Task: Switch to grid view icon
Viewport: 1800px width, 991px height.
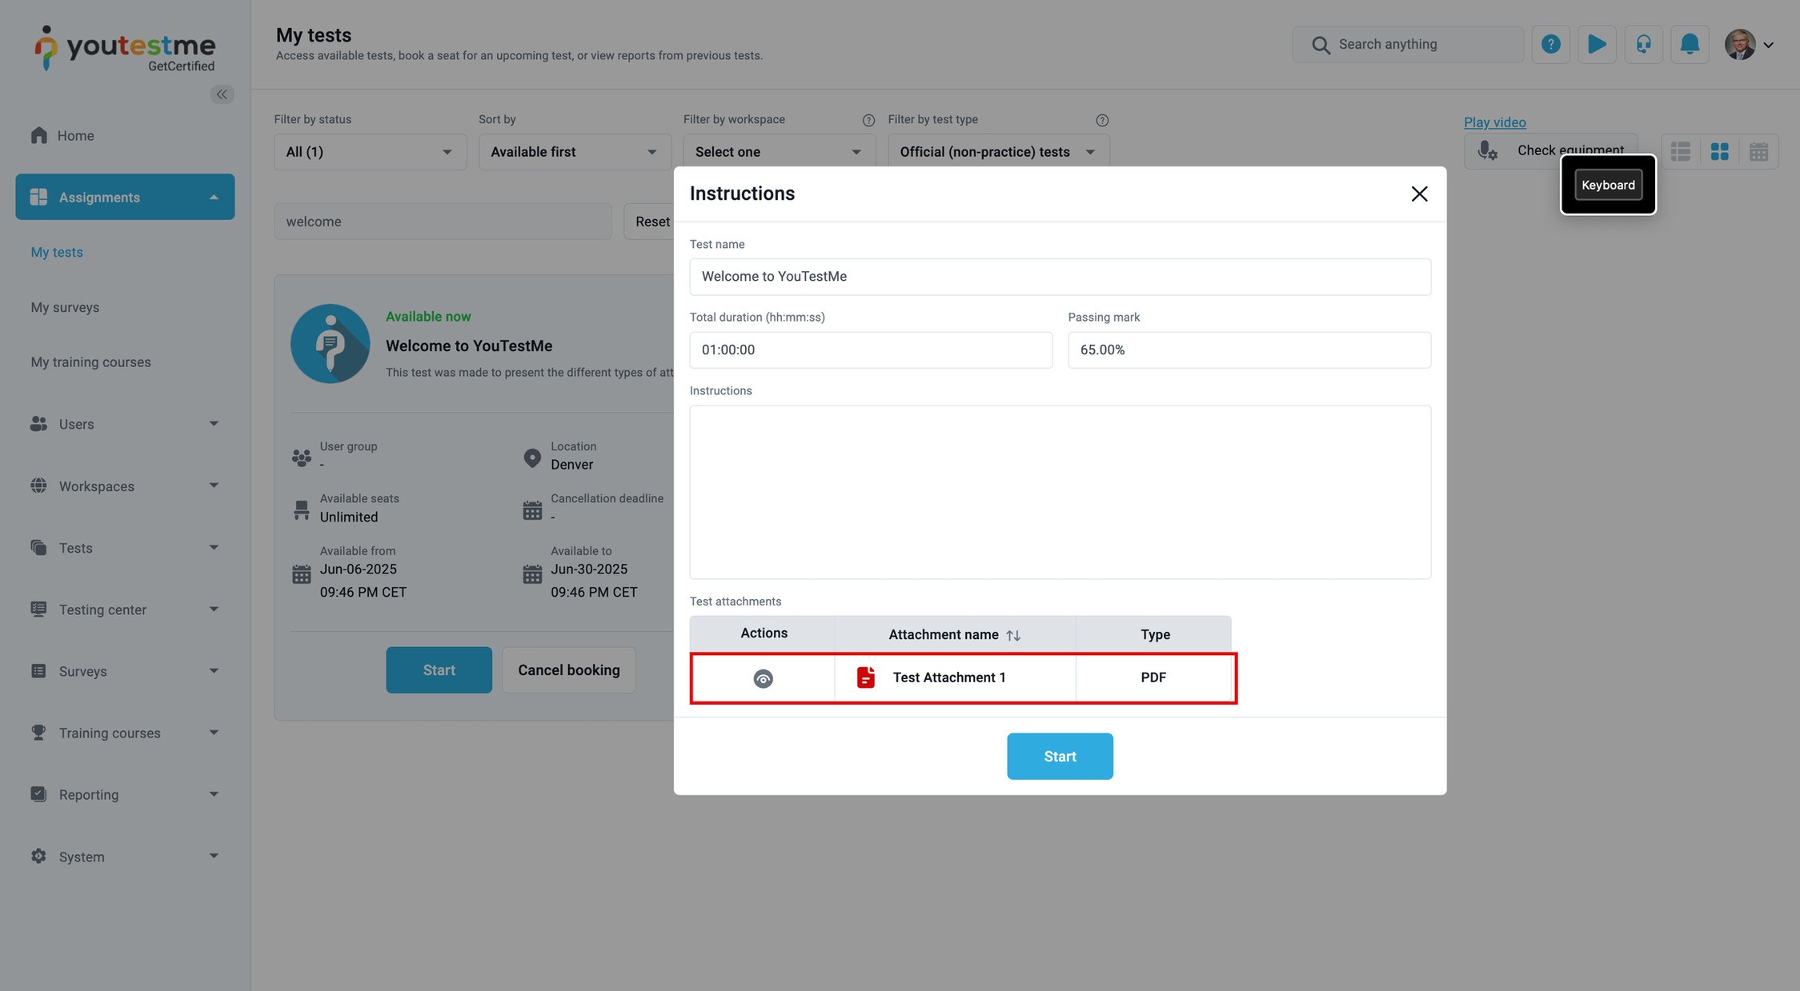Action: pos(1719,151)
